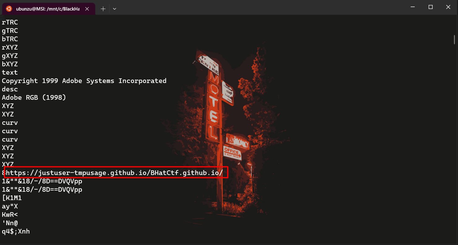Close the terminal window
The image size is (458, 245).
448,7
